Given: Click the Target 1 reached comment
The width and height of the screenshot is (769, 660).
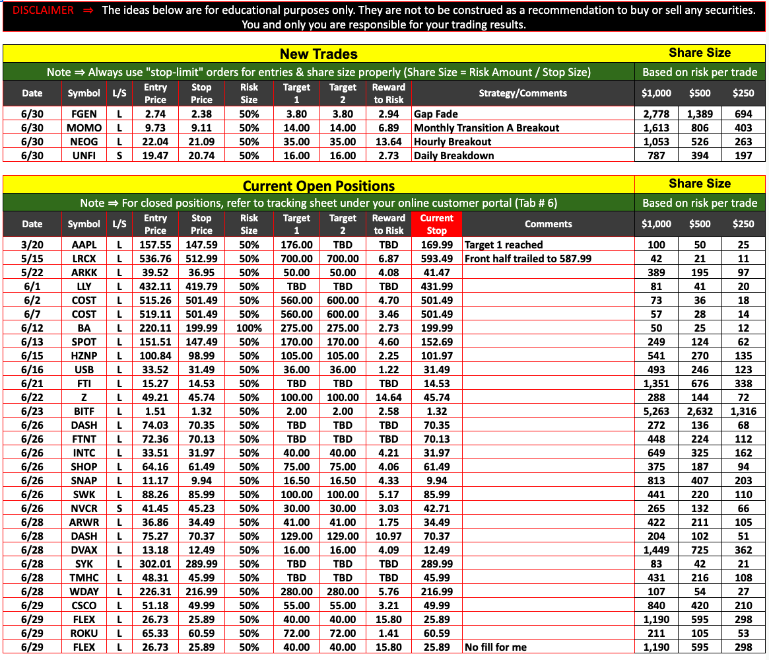Looking at the screenshot, I should [504, 245].
